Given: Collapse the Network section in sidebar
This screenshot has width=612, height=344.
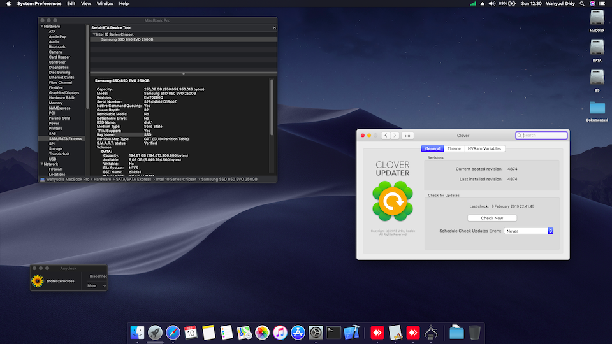Looking at the screenshot, I should [x=42, y=164].
